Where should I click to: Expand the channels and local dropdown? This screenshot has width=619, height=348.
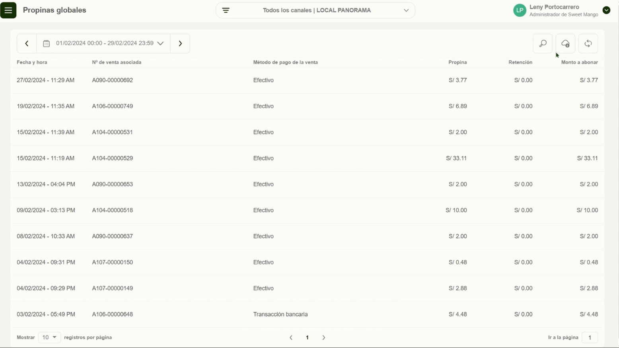pyautogui.click(x=406, y=10)
